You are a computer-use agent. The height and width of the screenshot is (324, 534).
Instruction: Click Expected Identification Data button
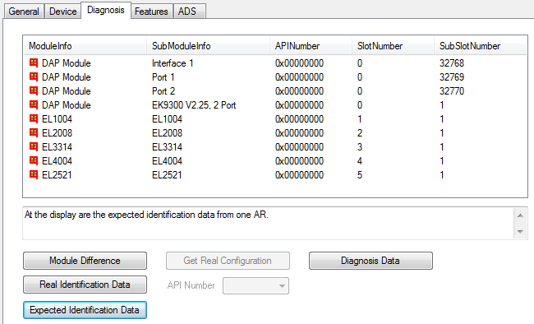coord(85,310)
